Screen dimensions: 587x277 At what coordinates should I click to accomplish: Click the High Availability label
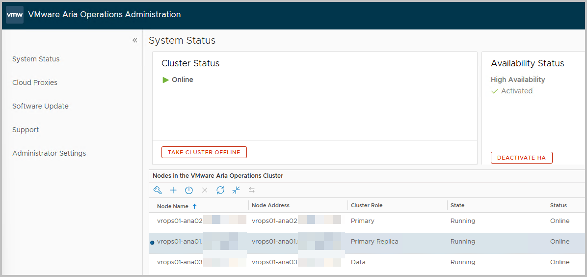pyautogui.click(x=518, y=80)
